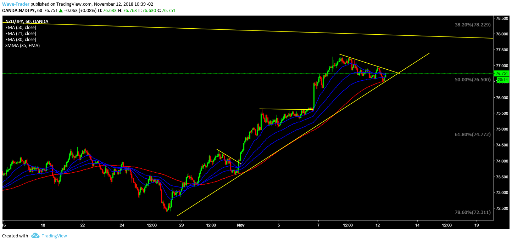Click the 29 date label on time axis
This screenshot has height=242, width=512.
(182, 225)
